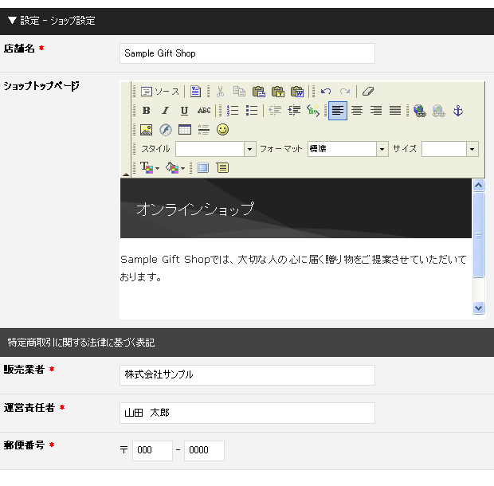Click the Copy icon
494x486 pixels.
point(240,92)
